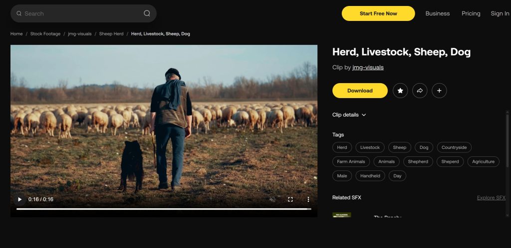Click the search magnifier icon in the search bar
The height and width of the screenshot is (248, 511).
(x=147, y=13)
